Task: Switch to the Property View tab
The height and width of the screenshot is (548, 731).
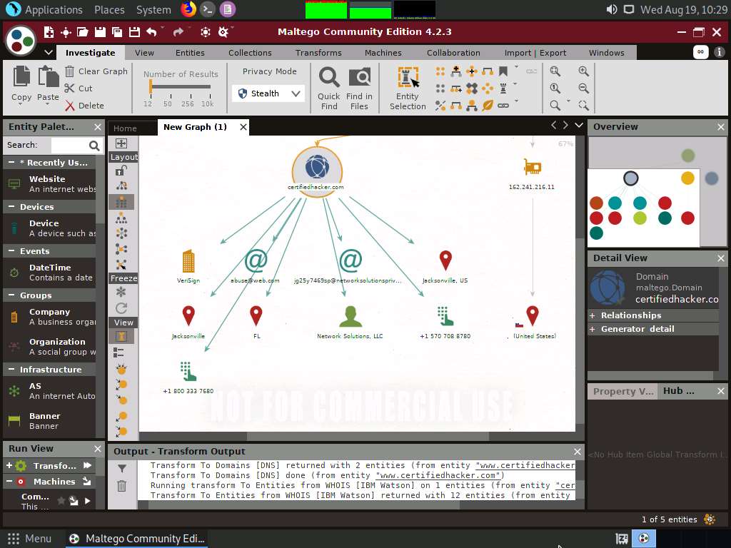Action: (622, 392)
